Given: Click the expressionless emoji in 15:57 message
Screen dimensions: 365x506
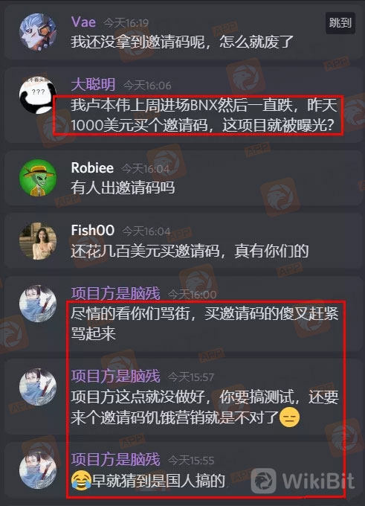Looking at the screenshot, I should click(x=289, y=417).
